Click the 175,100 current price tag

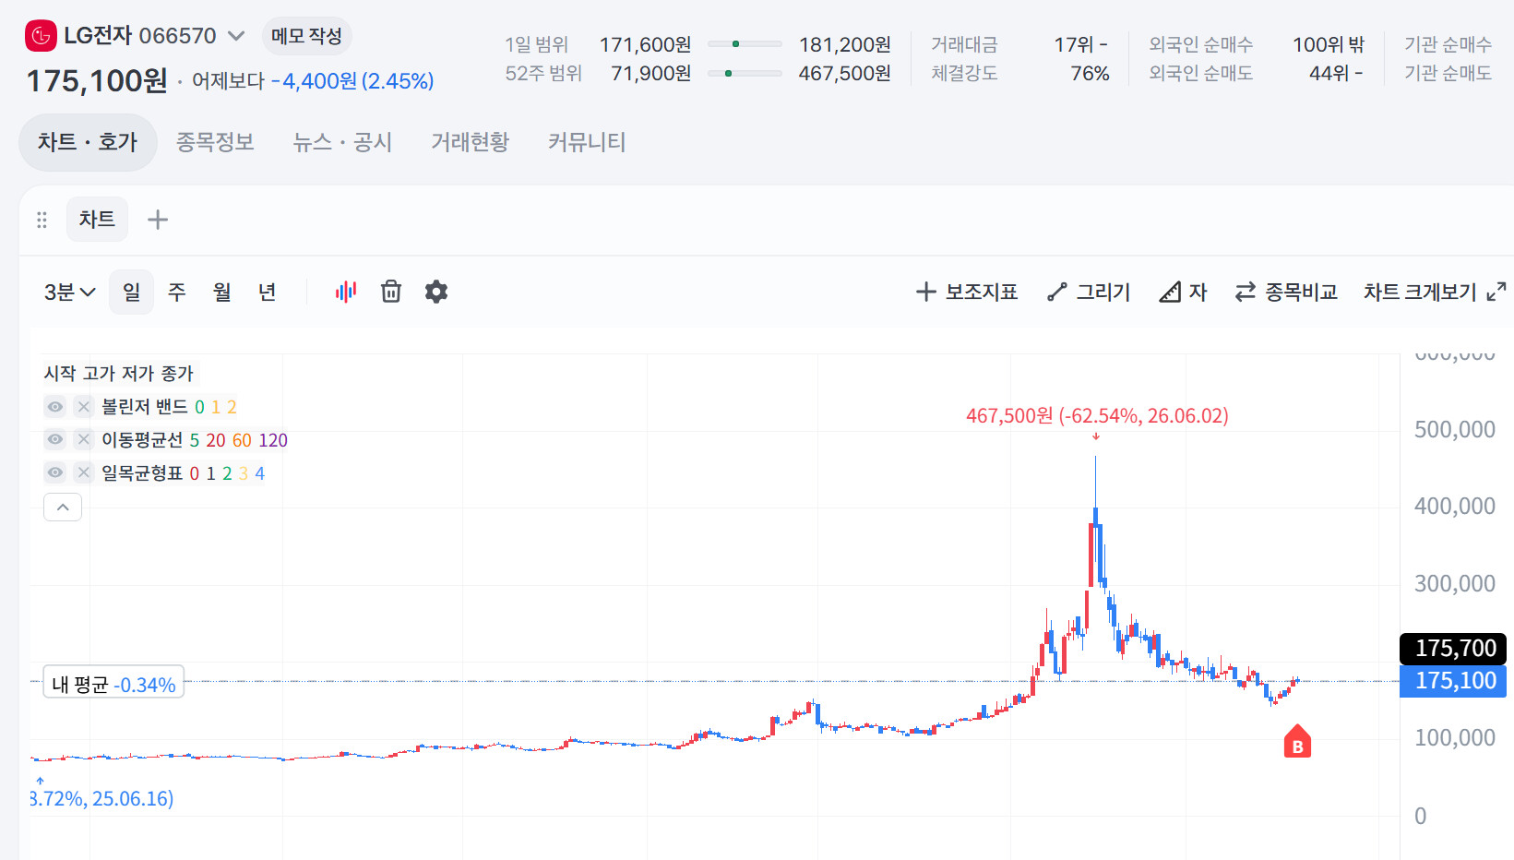1453,681
